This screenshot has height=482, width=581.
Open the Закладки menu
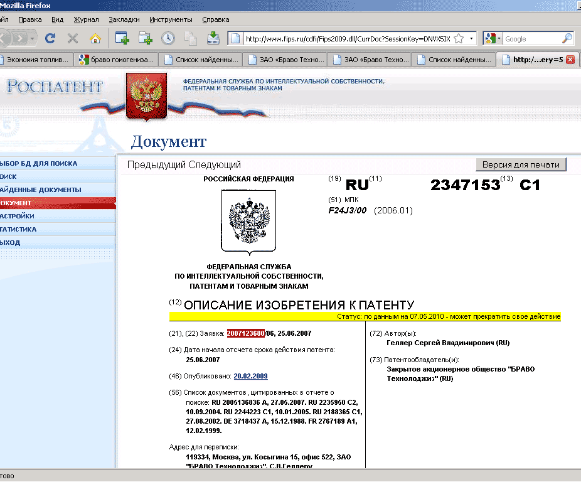pyautogui.click(x=124, y=19)
